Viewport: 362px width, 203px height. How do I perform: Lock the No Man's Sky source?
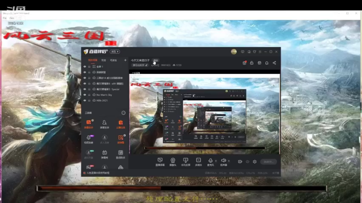89,95
